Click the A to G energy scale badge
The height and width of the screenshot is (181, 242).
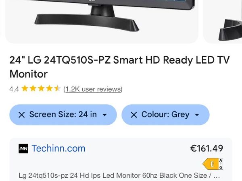[x=221, y=164]
